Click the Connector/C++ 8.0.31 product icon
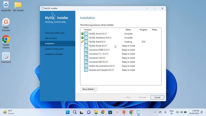The height and width of the screenshot is (116, 206). click(x=86, y=54)
